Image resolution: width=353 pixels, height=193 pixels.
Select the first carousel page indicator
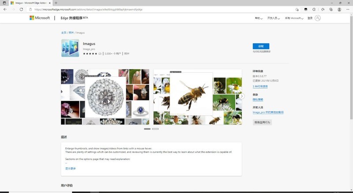pos(147,129)
